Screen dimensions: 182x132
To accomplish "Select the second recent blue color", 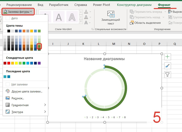I will click(9, 77).
